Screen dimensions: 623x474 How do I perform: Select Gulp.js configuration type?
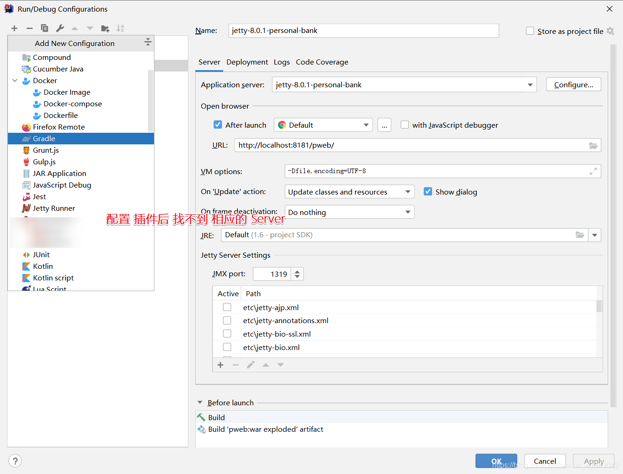81,162
